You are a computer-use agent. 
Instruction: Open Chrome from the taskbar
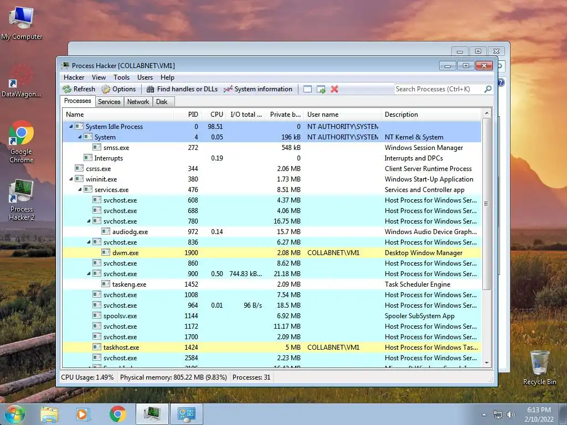tap(117, 414)
